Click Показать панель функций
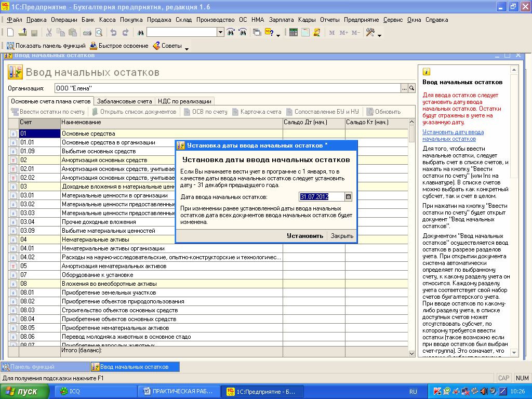 [x=46, y=46]
